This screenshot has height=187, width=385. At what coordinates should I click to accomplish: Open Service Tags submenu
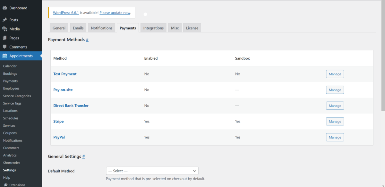click(13, 103)
